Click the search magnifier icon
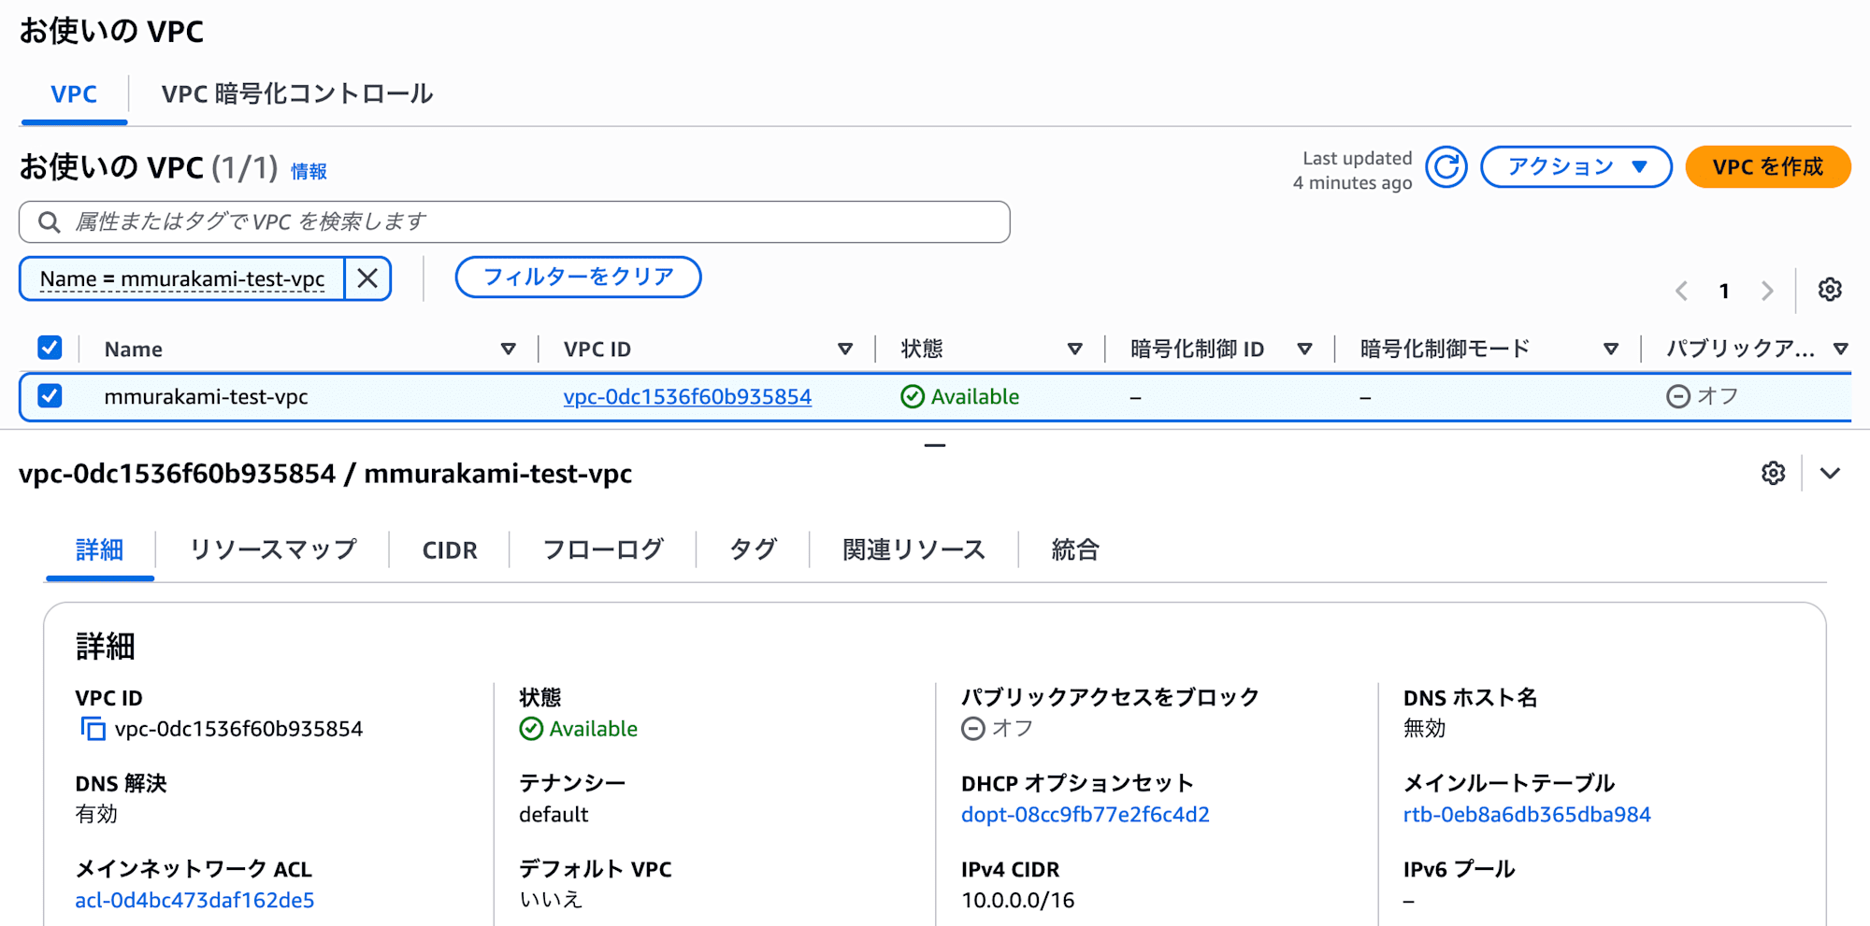The height and width of the screenshot is (926, 1870). [49, 222]
